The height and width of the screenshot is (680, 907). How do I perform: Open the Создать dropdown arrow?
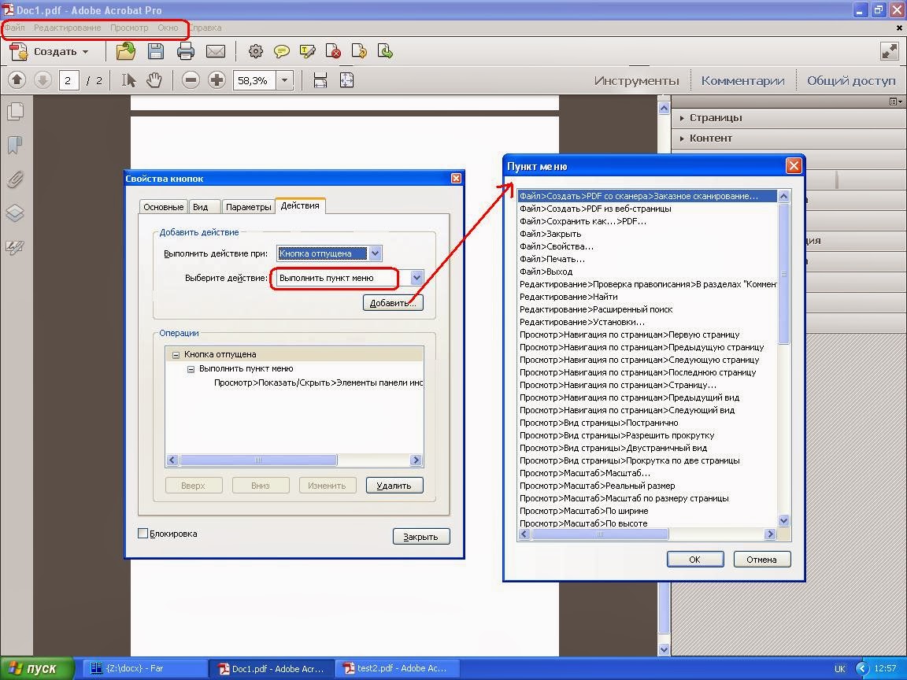[86, 52]
